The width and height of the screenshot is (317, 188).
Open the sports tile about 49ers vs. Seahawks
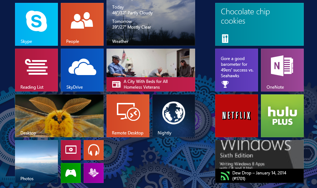pos(237,70)
